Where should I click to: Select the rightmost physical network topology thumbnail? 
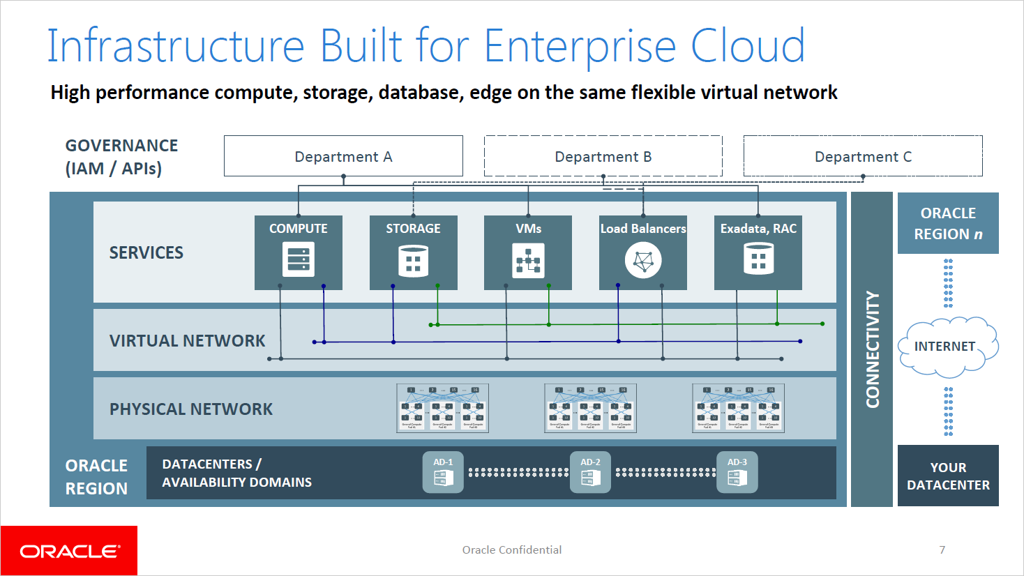click(x=738, y=408)
